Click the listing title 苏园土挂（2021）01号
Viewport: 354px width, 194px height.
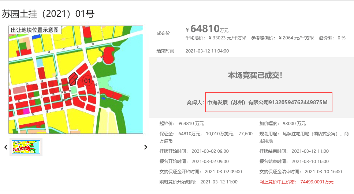click(48, 14)
